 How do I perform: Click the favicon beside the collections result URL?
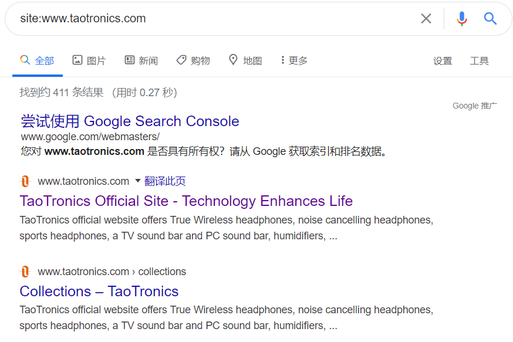coord(25,272)
